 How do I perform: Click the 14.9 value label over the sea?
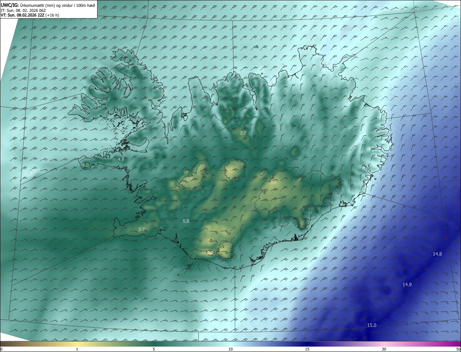tap(407, 284)
